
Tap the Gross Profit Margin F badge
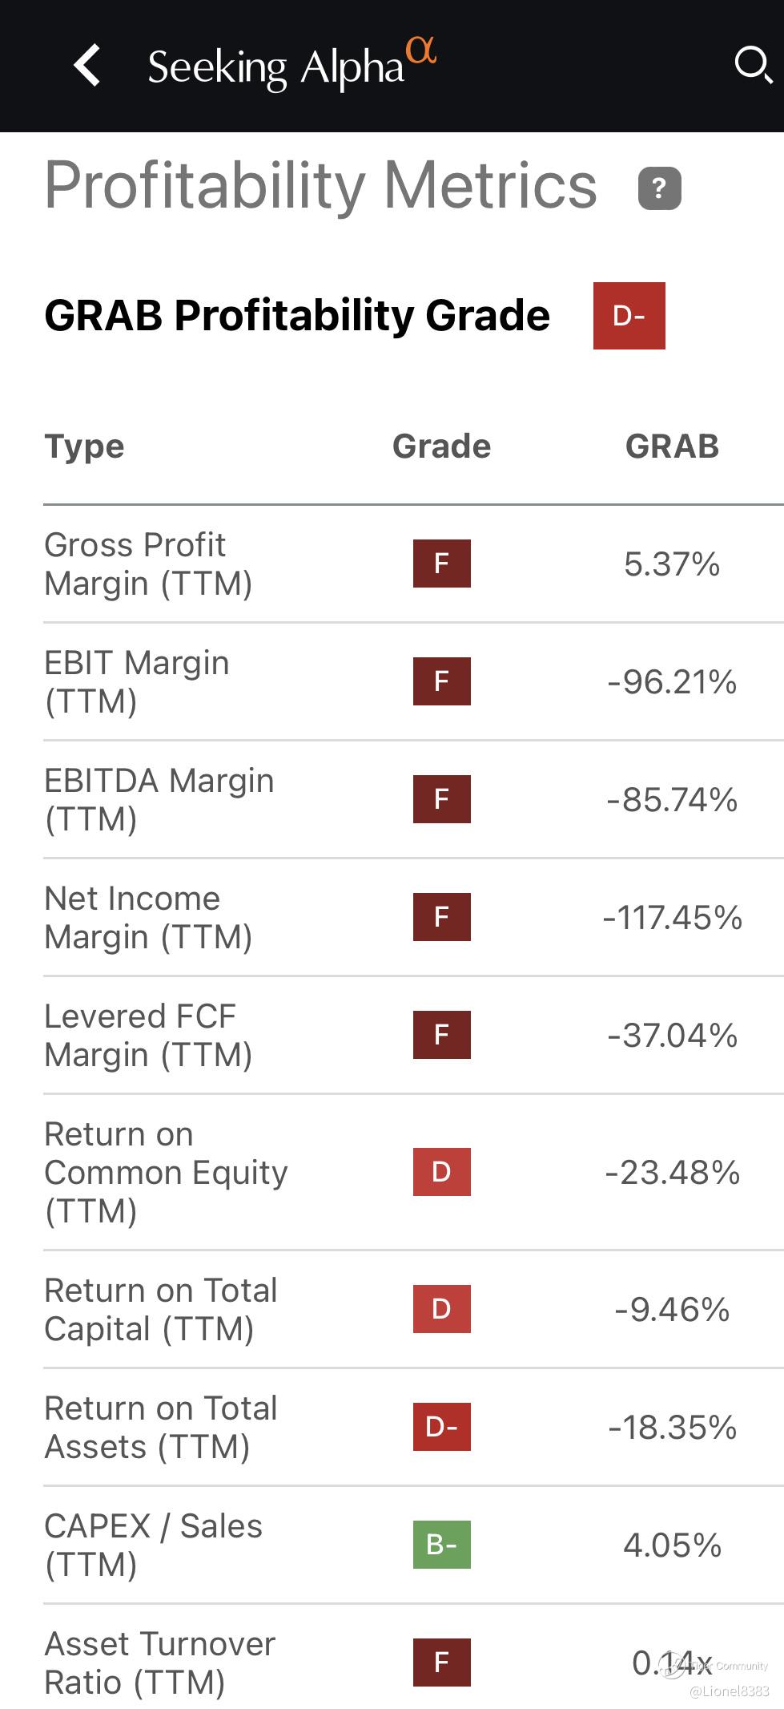tap(441, 564)
